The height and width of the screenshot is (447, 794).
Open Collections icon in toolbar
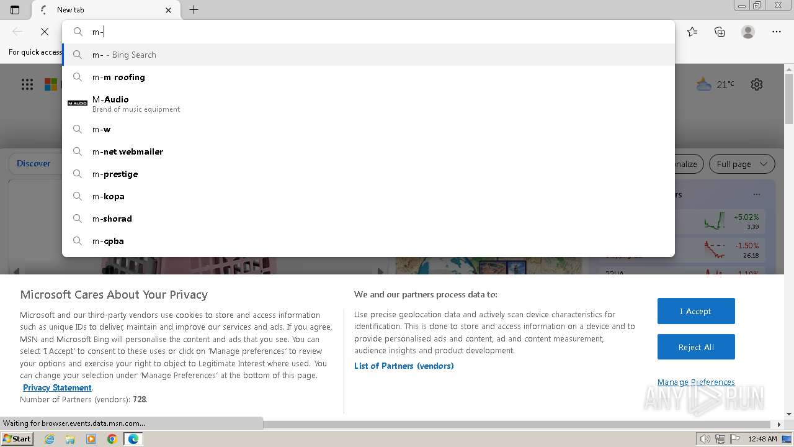pos(720,32)
